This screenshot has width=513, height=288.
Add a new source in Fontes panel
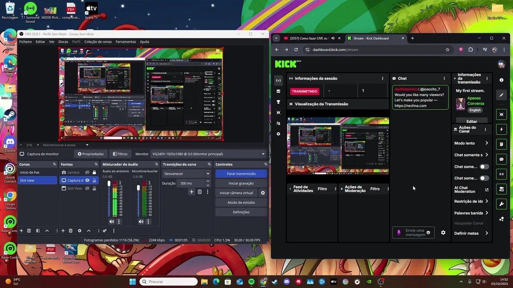click(x=63, y=231)
